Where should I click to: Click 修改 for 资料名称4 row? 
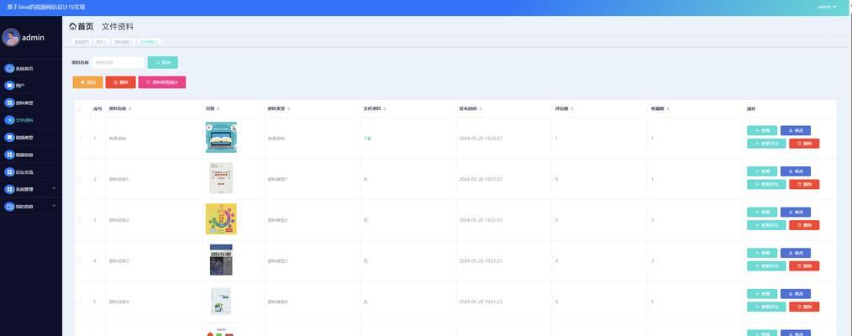pyautogui.click(x=796, y=294)
